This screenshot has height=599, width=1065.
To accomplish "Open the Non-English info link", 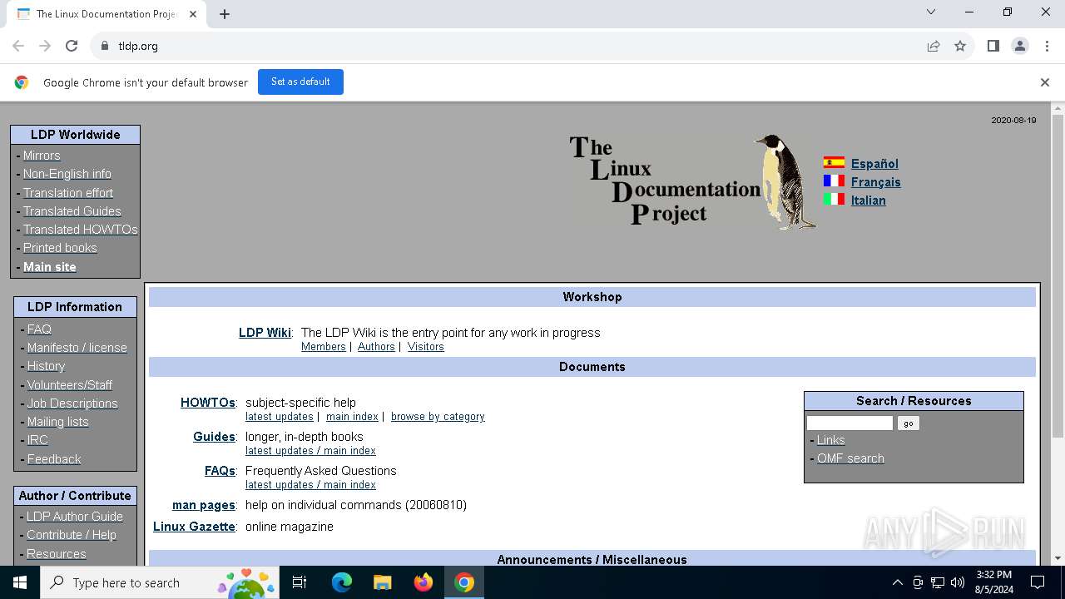I will (67, 174).
